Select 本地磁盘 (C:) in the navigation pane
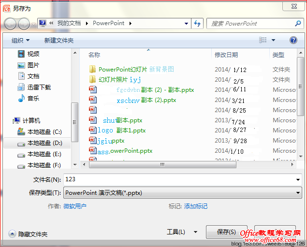This screenshot has width=307, height=247. [x=40, y=132]
